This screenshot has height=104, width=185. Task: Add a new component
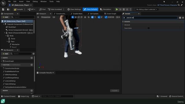point(5,17)
